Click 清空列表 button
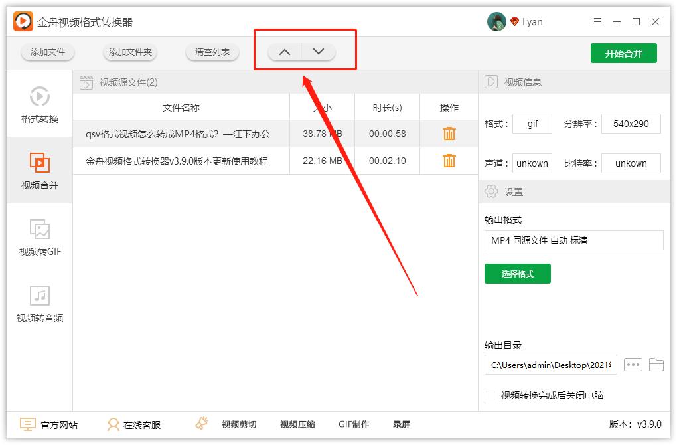The width and height of the screenshot is (677, 445). pyautogui.click(x=212, y=52)
